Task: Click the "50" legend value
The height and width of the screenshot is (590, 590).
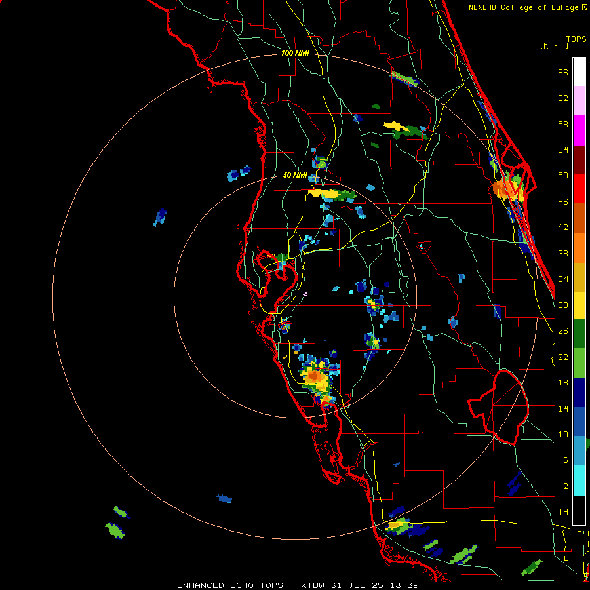Action: tap(563, 176)
